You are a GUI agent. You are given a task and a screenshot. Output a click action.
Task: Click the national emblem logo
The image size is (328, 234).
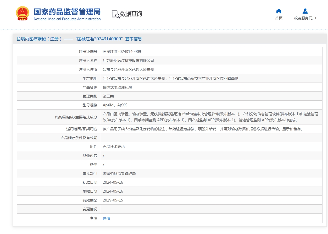click(x=23, y=13)
